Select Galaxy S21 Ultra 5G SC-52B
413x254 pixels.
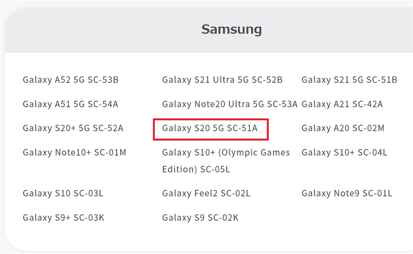coord(222,80)
